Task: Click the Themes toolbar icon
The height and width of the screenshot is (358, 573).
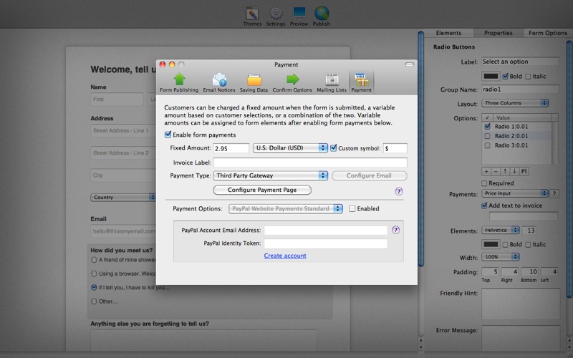Action: click(252, 16)
